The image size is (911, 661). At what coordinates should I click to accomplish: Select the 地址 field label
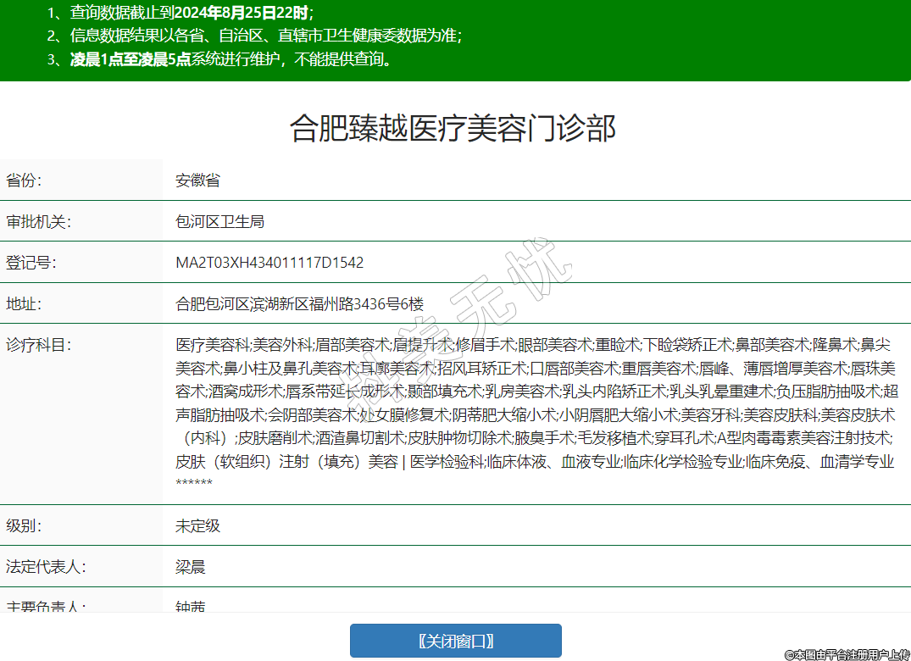point(24,303)
